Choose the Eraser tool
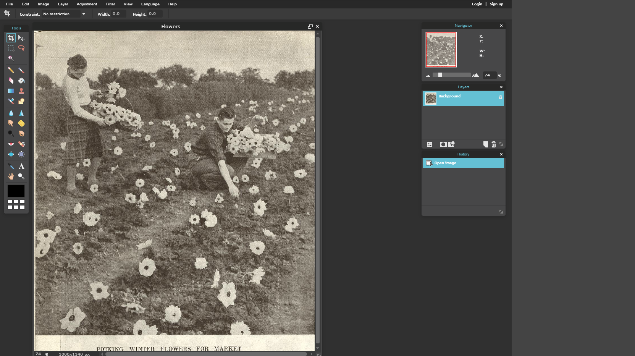The image size is (635, 356). [11, 81]
